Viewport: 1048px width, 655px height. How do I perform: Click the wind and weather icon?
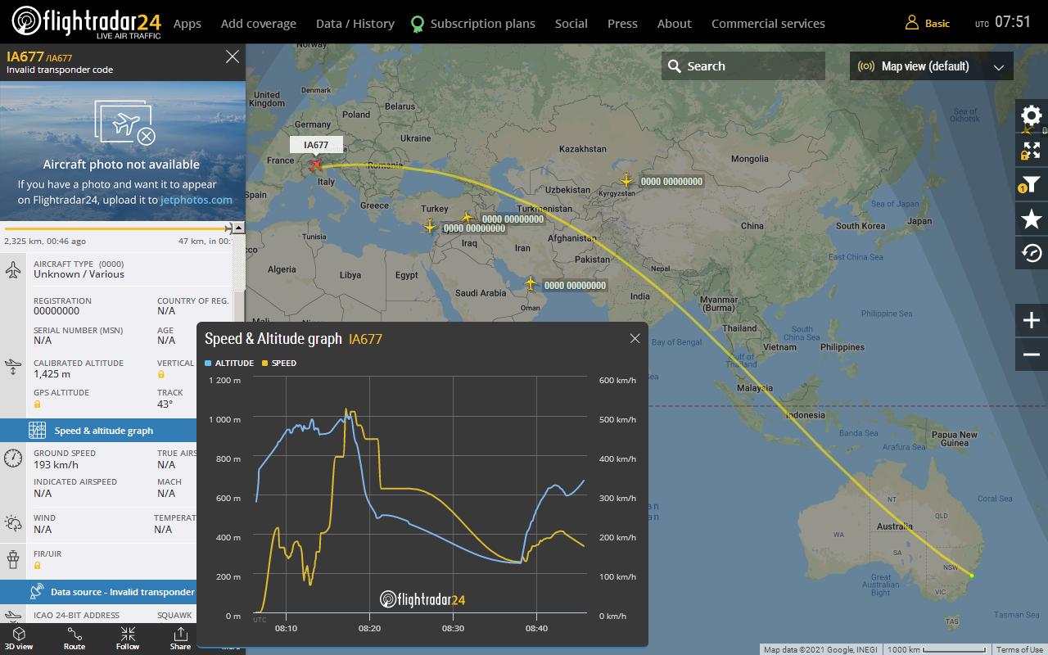click(13, 523)
